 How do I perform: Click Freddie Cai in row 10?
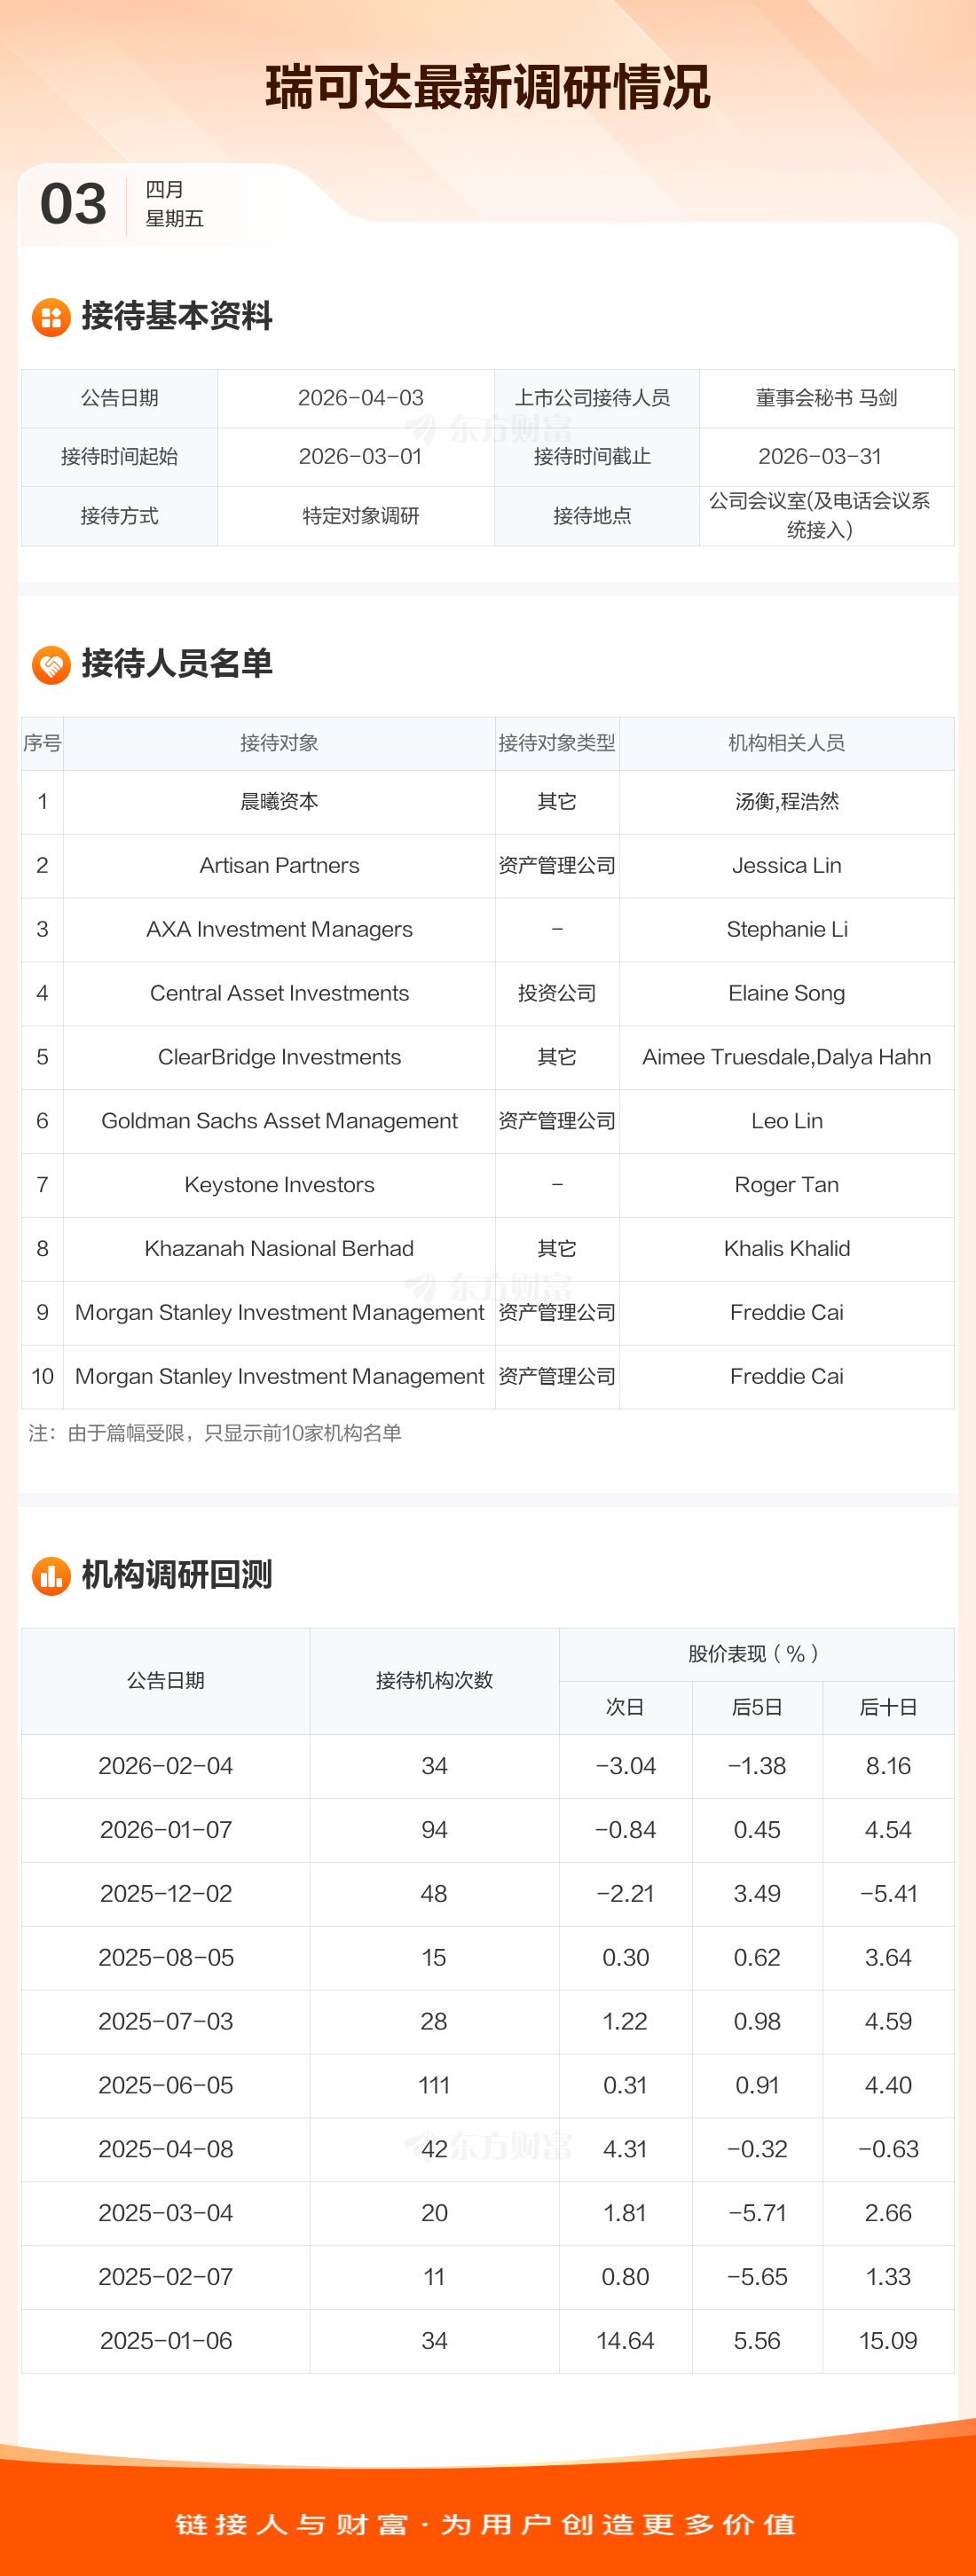coord(787,1377)
